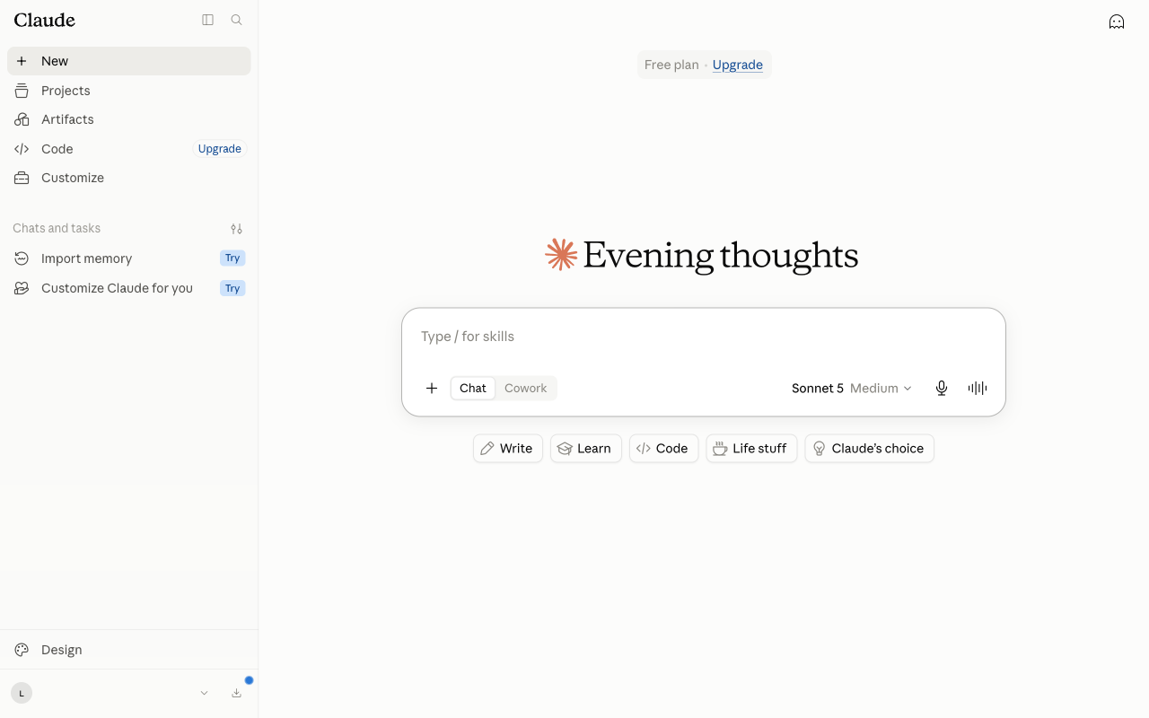This screenshot has width=1149, height=718.
Task: Open Projects in the sidebar
Action: [129, 91]
